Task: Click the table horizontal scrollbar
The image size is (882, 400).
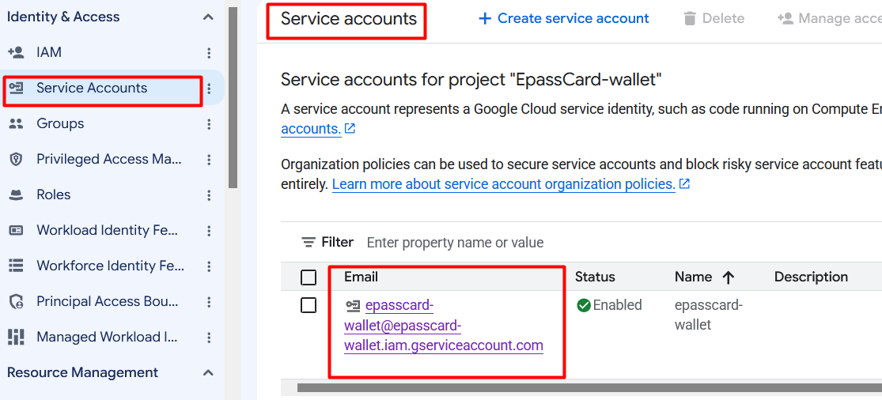Action: (x=589, y=387)
